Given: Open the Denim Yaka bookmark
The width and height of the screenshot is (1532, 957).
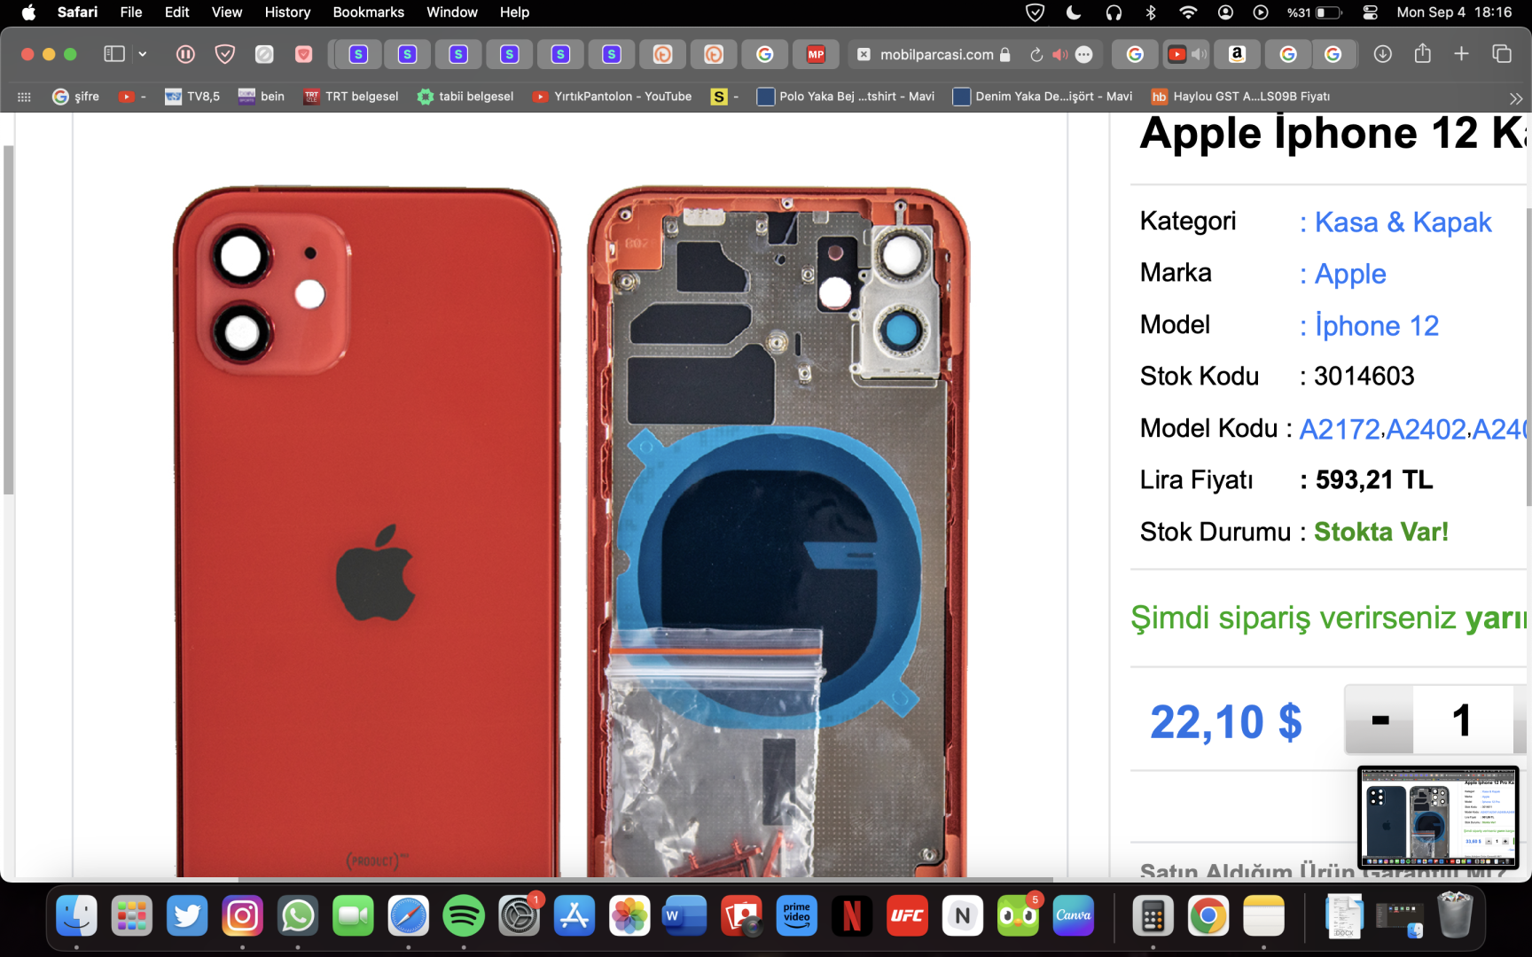Looking at the screenshot, I should (1043, 97).
